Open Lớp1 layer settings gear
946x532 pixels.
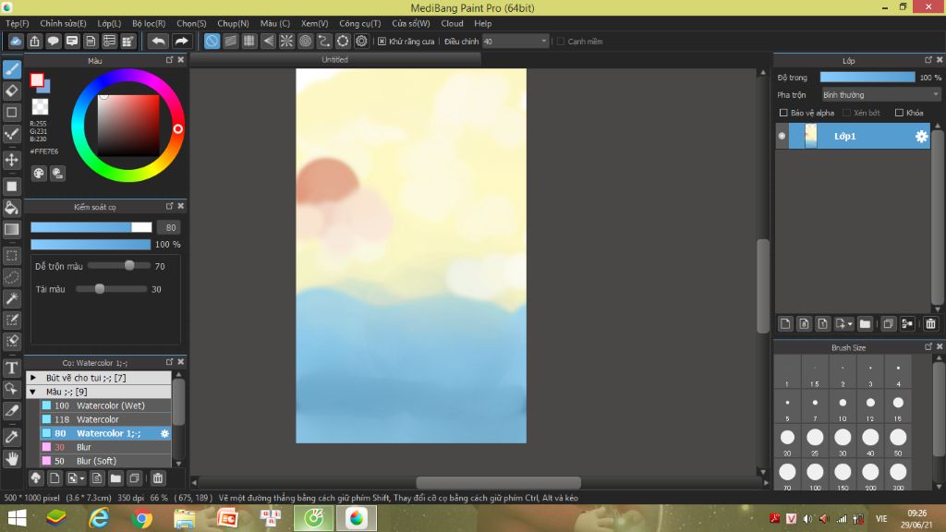921,137
